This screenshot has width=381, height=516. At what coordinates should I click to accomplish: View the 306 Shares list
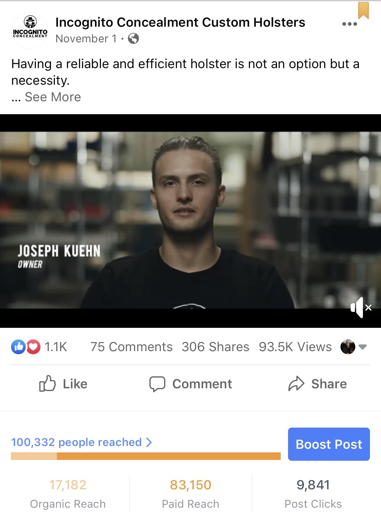coord(215,347)
